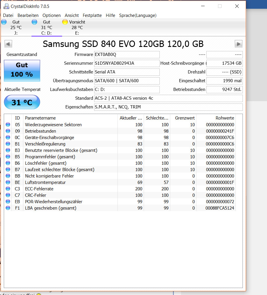Click status orb of Luftstromtemperatur row
The width and height of the screenshot is (267, 295).
[x=8, y=182]
